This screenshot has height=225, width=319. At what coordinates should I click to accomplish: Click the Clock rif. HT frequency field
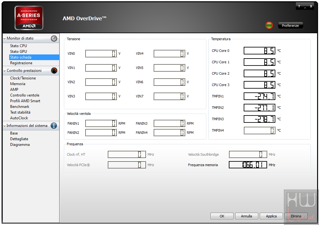tap(127, 154)
